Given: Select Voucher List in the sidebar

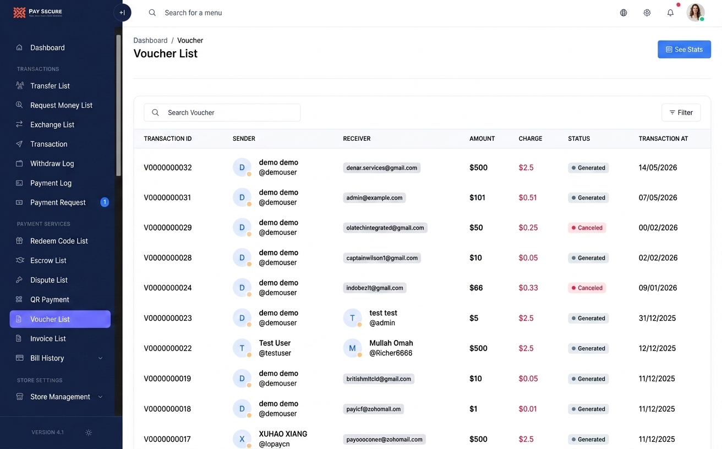Looking at the screenshot, I should click(60, 319).
